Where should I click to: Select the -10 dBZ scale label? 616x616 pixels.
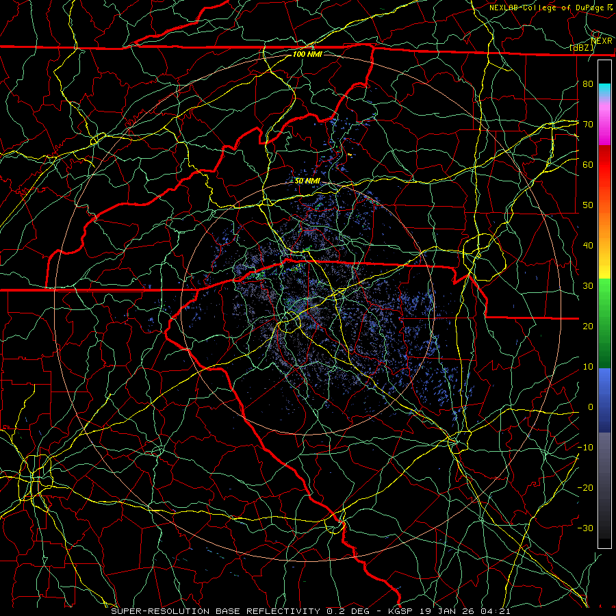click(x=585, y=448)
